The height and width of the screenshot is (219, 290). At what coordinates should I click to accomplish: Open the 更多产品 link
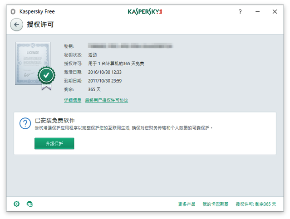pyautogui.click(x=187, y=204)
